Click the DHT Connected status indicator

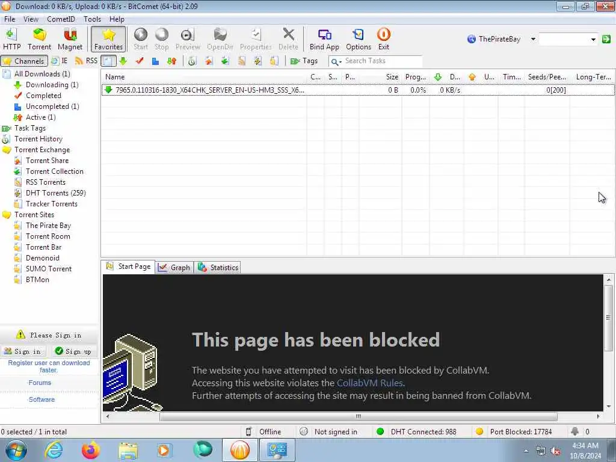click(416, 432)
